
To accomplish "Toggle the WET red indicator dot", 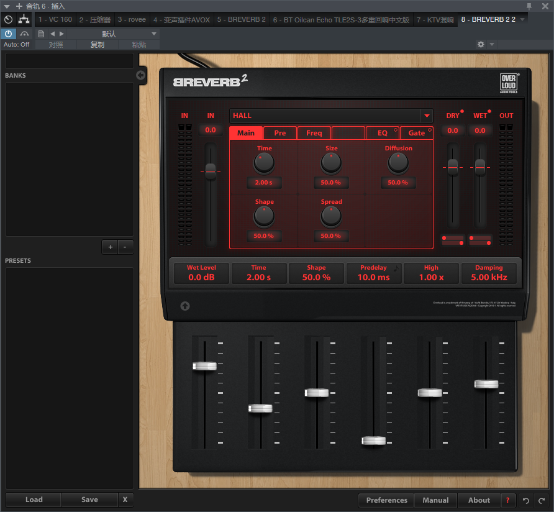I will [x=489, y=111].
